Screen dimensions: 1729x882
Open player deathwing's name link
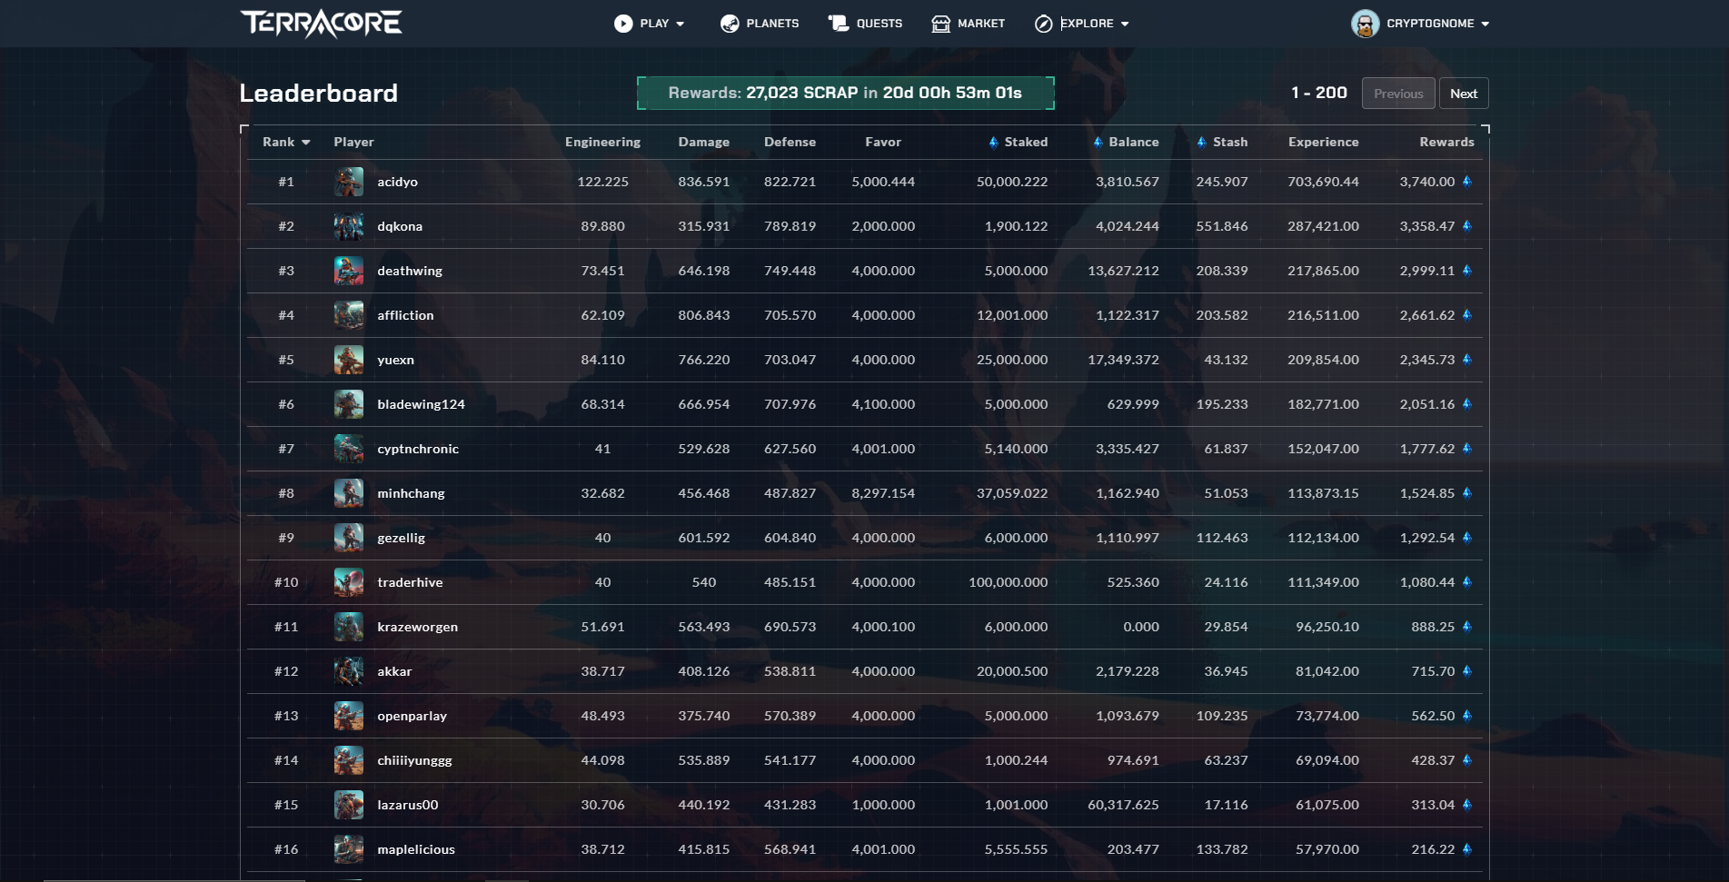[x=410, y=271]
